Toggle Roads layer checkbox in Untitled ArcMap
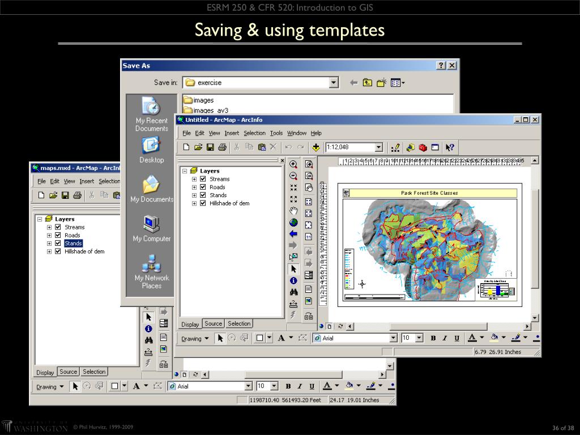The width and height of the screenshot is (580, 435). (x=203, y=187)
